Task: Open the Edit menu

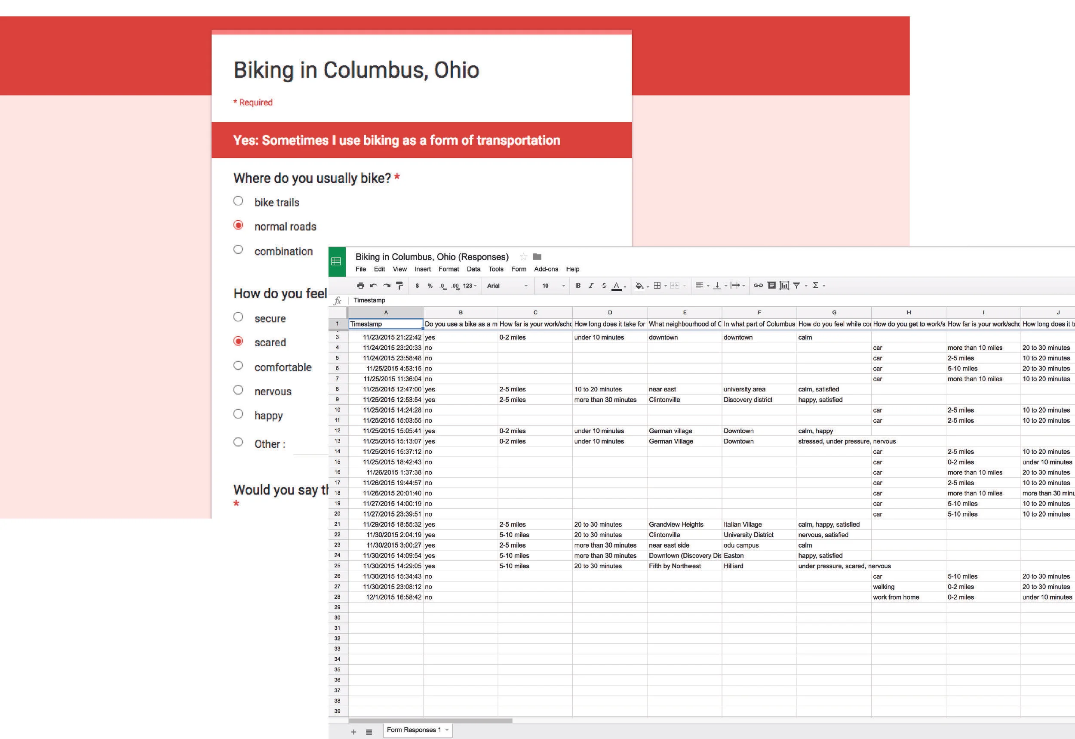Action: (379, 269)
